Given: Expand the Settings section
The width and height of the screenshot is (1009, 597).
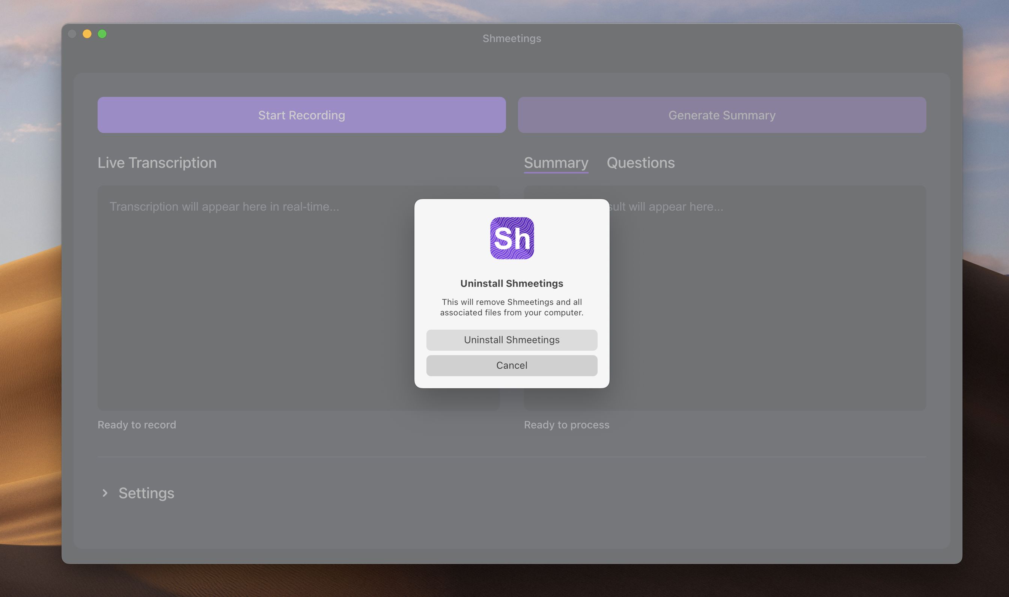Looking at the screenshot, I should tap(146, 493).
